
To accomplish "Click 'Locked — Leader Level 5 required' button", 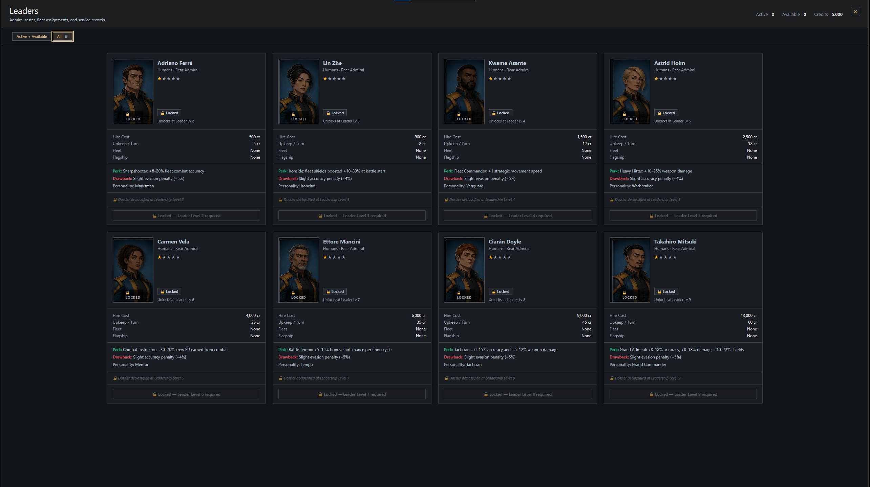I will (x=683, y=216).
